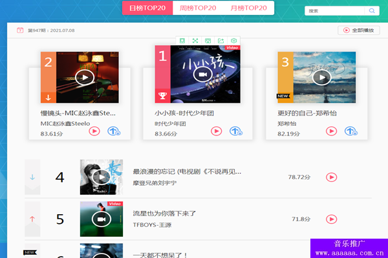This screenshot has height=258, width=388.
Task: Open song title 一天都不想呆了！
Action: 160,255
